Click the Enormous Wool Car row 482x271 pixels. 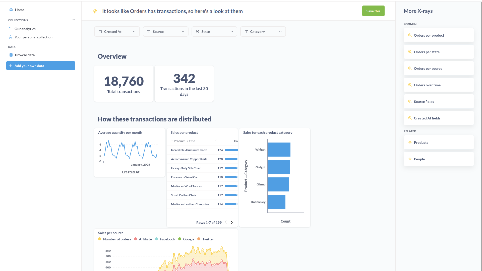(x=202, y=177)
